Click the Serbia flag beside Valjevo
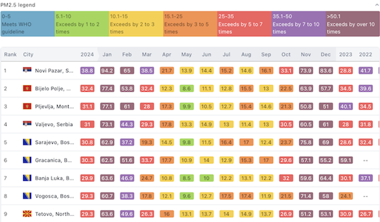380x222 pixels. [27, 124]
